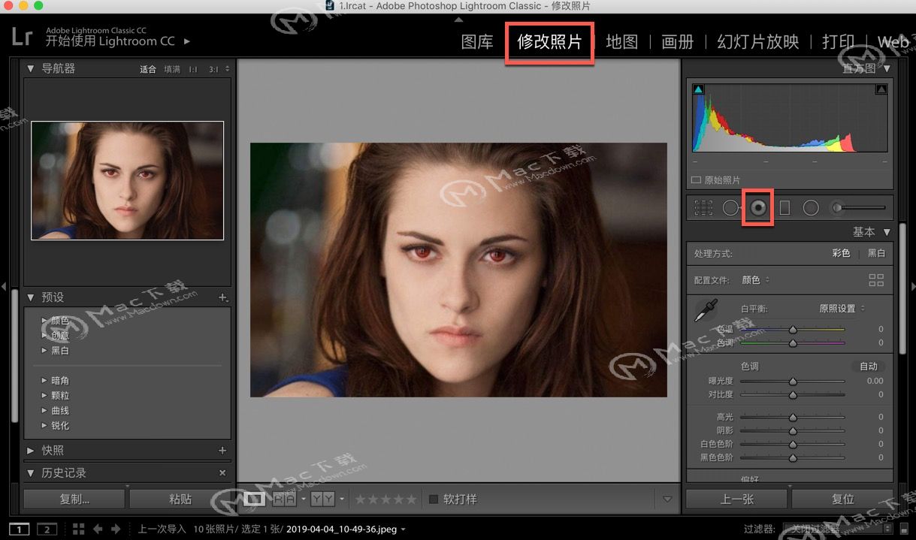This screenshot has height=540, width=916.
Task: Switch to the Slideshow module (幻灯片放映)
Action: 758,42
